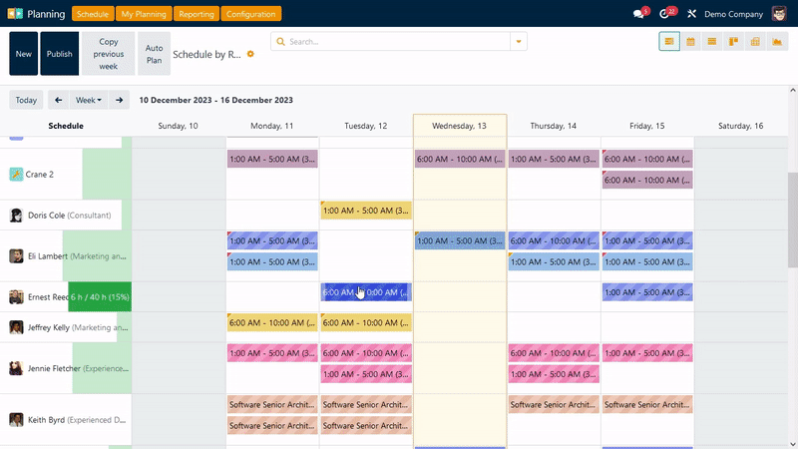The width and height of the screenshot is (798, 449).
Task: Click the Auto Plan button
Action: click(x=154, y=54)
